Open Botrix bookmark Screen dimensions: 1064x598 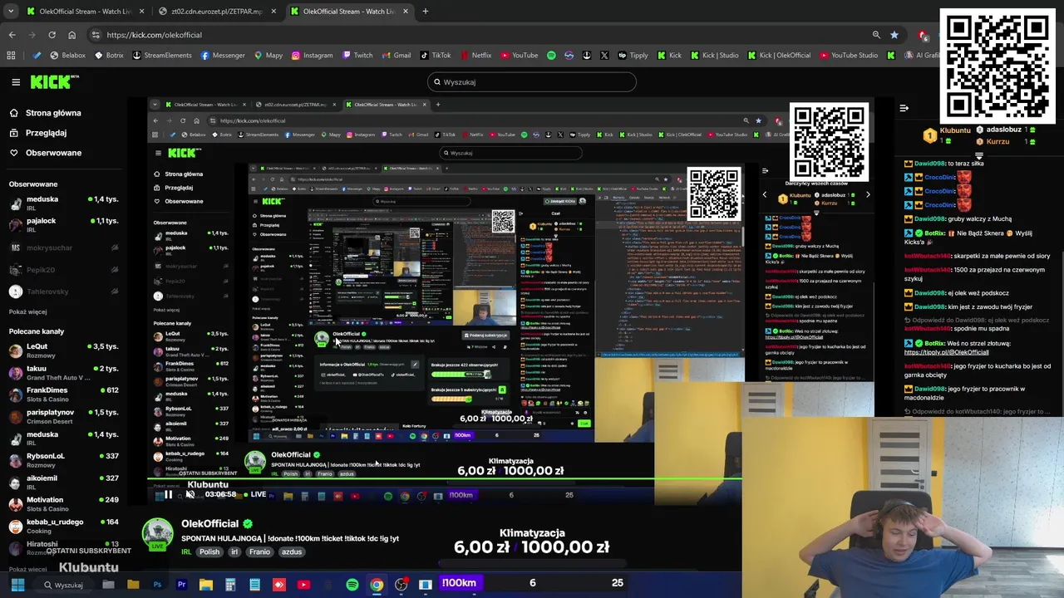click(x=109, y=56)
